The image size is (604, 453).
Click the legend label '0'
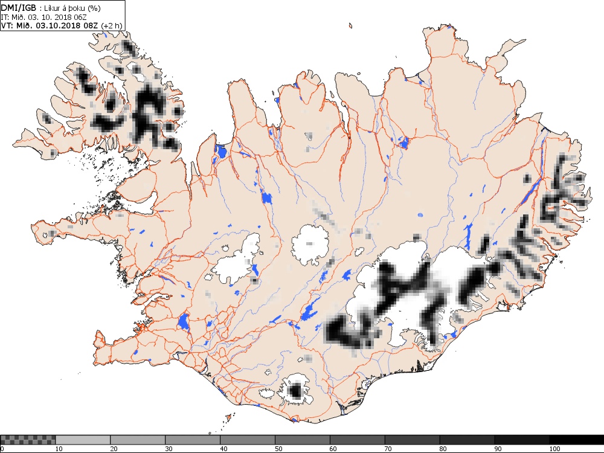(x=2, y=449)
